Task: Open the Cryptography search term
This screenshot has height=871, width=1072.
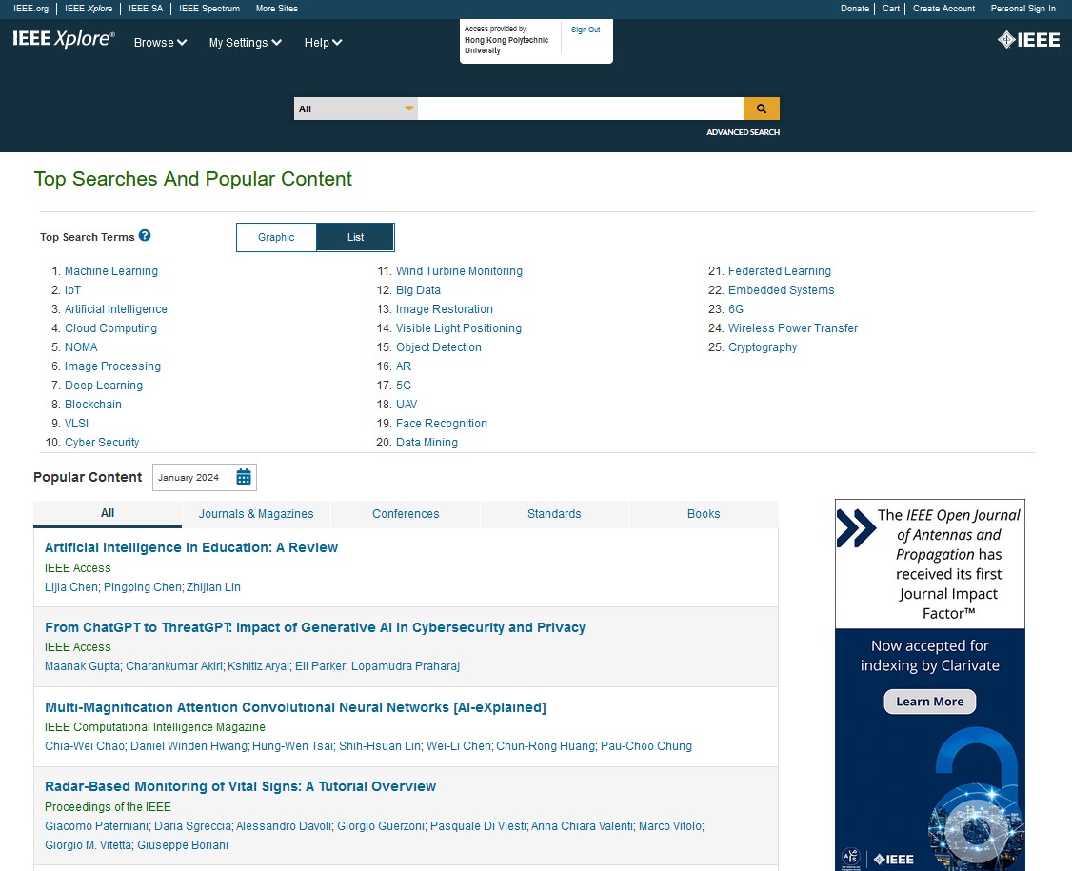Action: [763, 347]
